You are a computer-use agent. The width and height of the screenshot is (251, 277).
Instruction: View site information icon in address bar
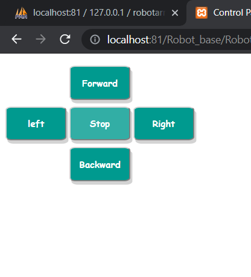tap(95, 39)
